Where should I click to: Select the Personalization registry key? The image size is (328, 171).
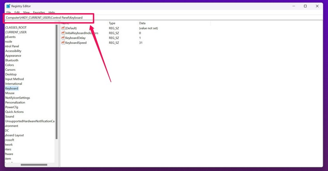(x=15, y=103)
